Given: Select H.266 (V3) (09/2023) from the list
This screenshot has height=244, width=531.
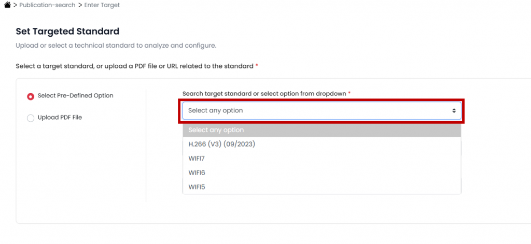Looking at the screenshot, I should [222, 144].
